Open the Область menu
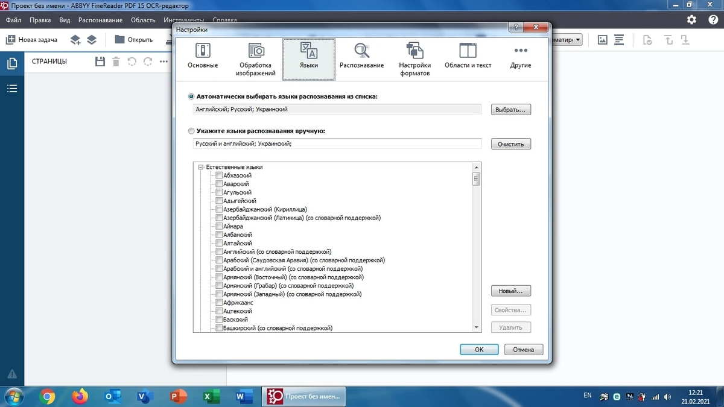 (x=143, y=20)
